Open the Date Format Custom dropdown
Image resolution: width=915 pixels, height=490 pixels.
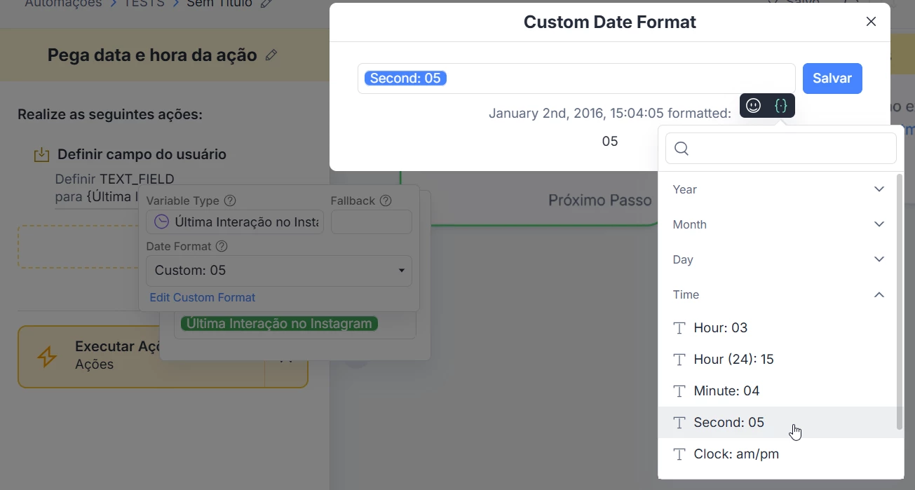(x=279, y=271)
